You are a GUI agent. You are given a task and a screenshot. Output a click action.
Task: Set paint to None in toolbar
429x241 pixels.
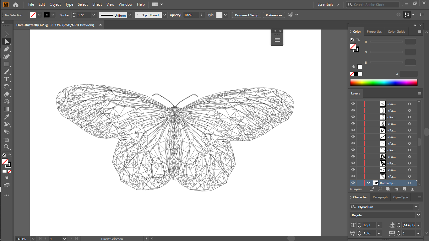coord(9,171)
